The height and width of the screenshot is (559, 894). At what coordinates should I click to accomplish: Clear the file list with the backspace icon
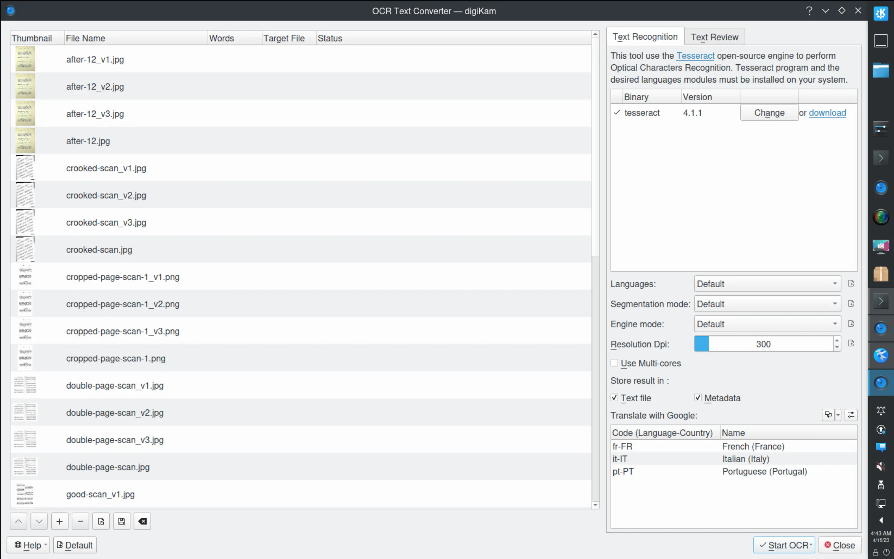(142, 521)
